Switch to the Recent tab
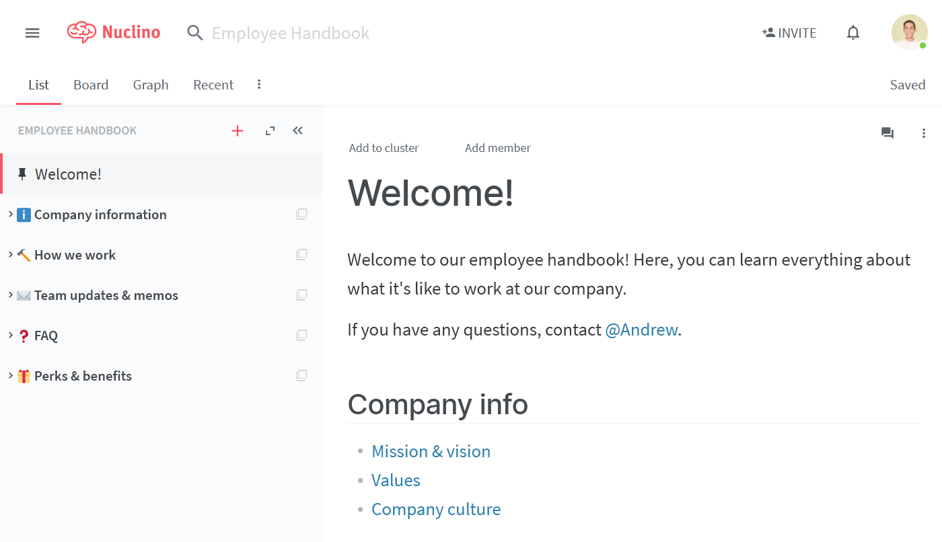 tap(213, 85)
